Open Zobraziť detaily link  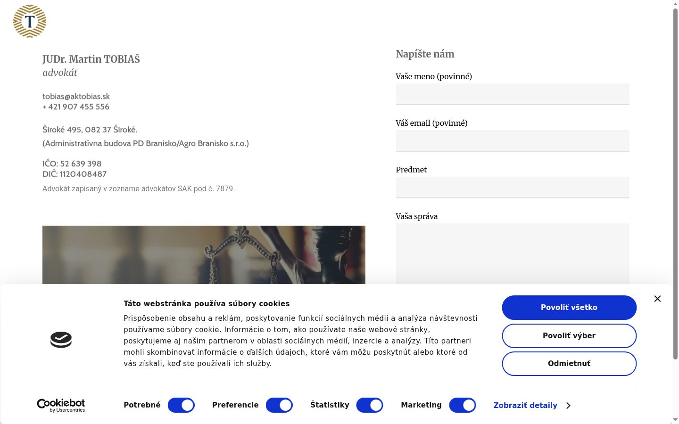(x=525, y=406)
